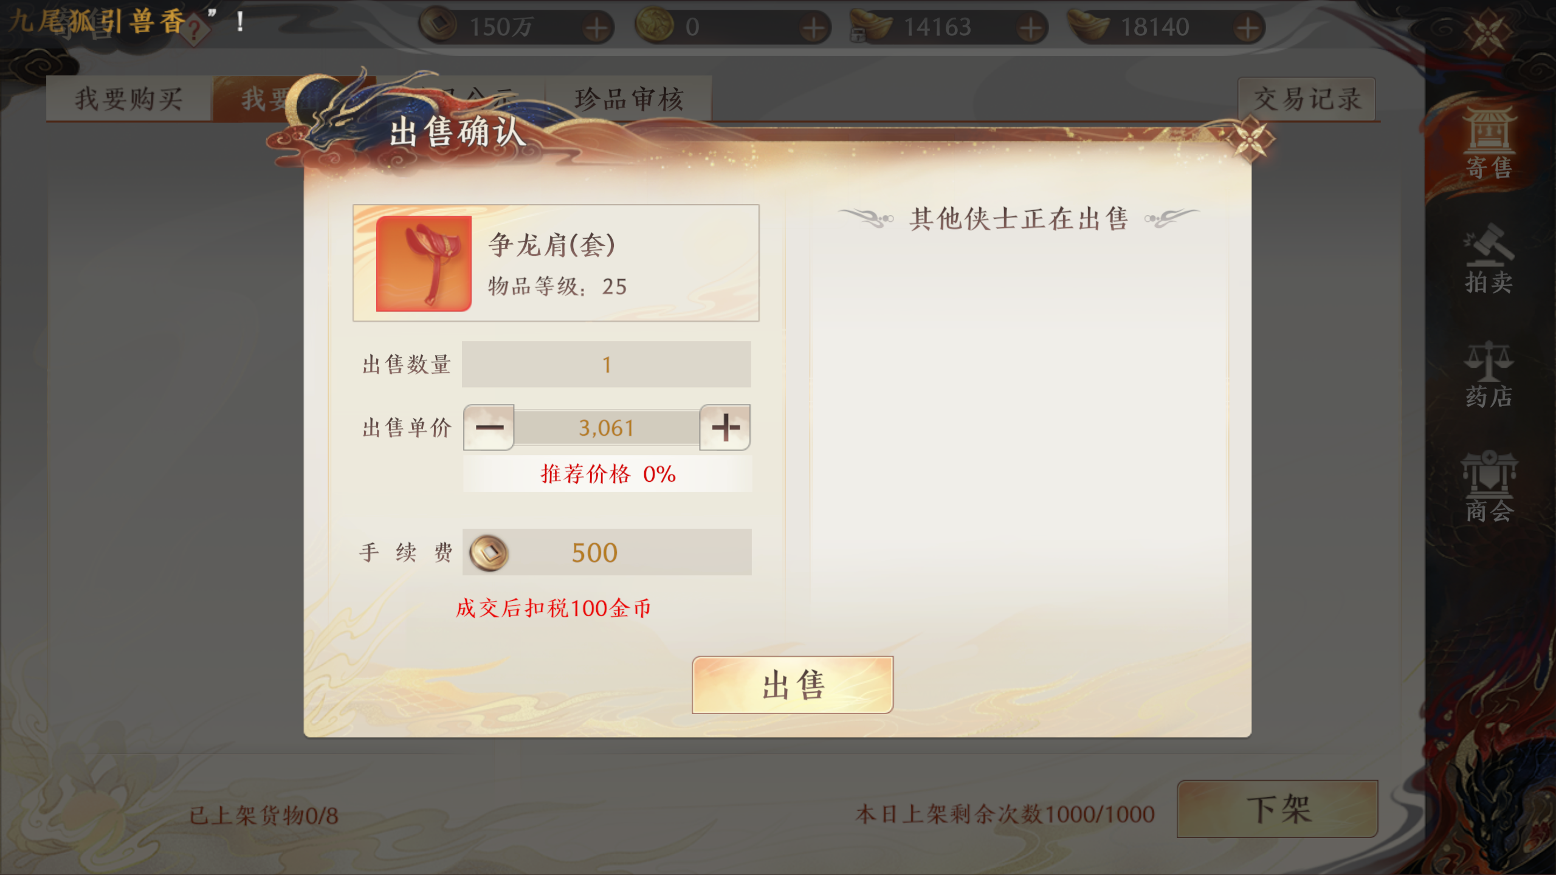Decrease sale unit price with minus button
The image size is (1556, 875).
point(489,428)
